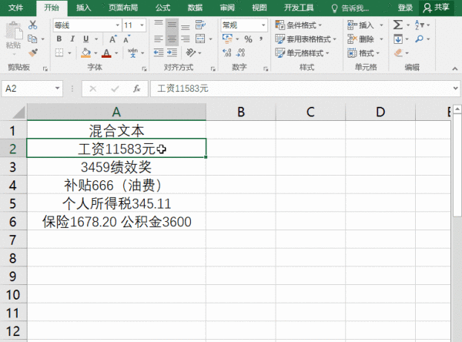Image resolution: width=462 pixels, height=342 pixels.
Task: Click Accounting Number Format icon
Action: (x=227, y=39)
